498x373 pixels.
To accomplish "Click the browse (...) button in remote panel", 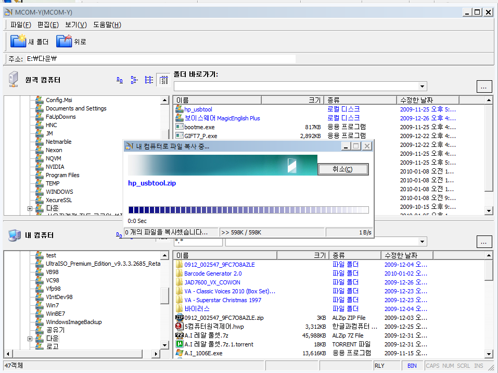I will click(x=484, y=86).
